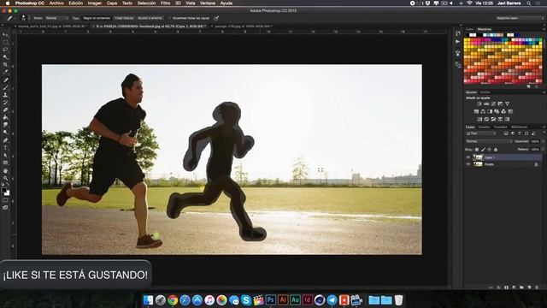Add a layer mask from Layers panel bottom
The image size is (547, 308).
(506, 287)
